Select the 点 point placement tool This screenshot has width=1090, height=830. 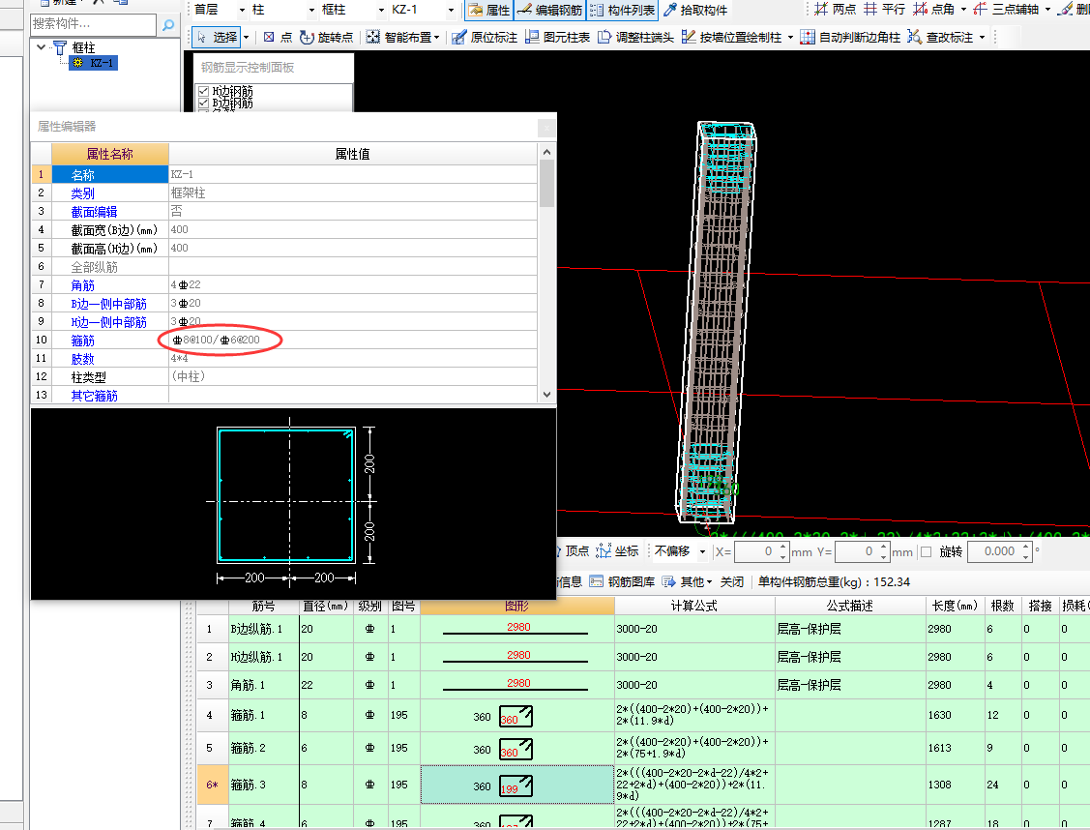tap(278, 37)
